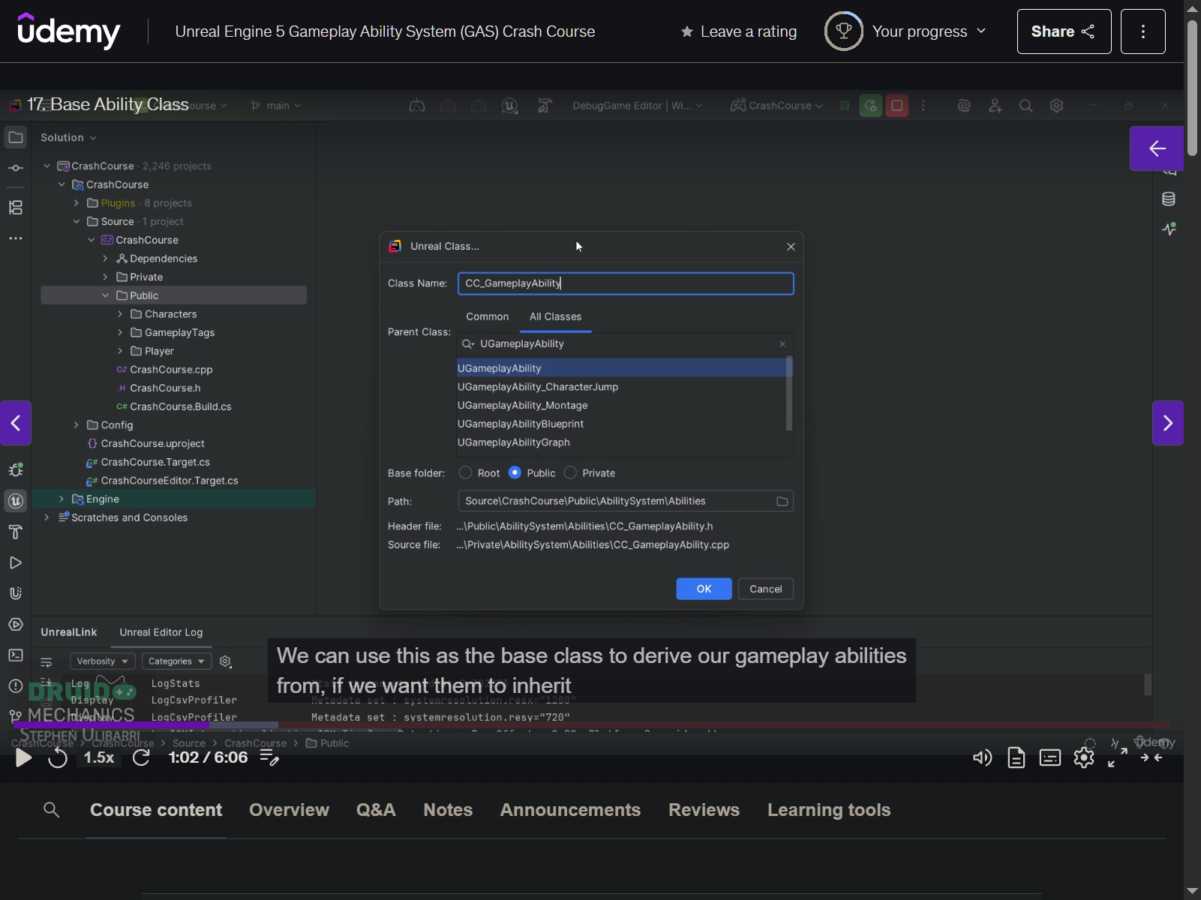Open log settings gear icon

click(225, 661)
